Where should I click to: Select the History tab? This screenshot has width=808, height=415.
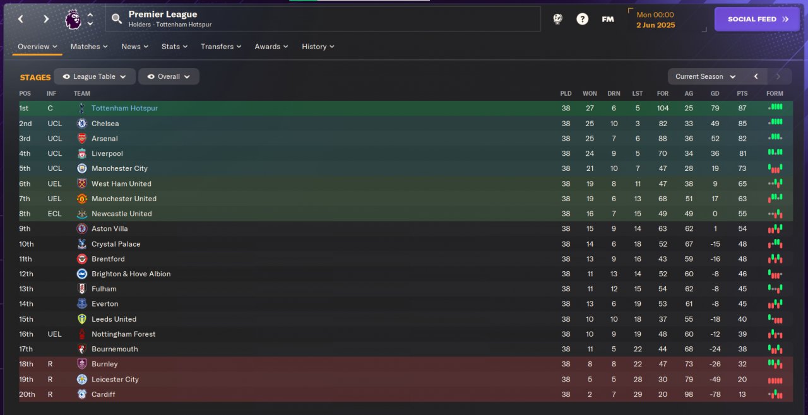[x=318, y=47]
